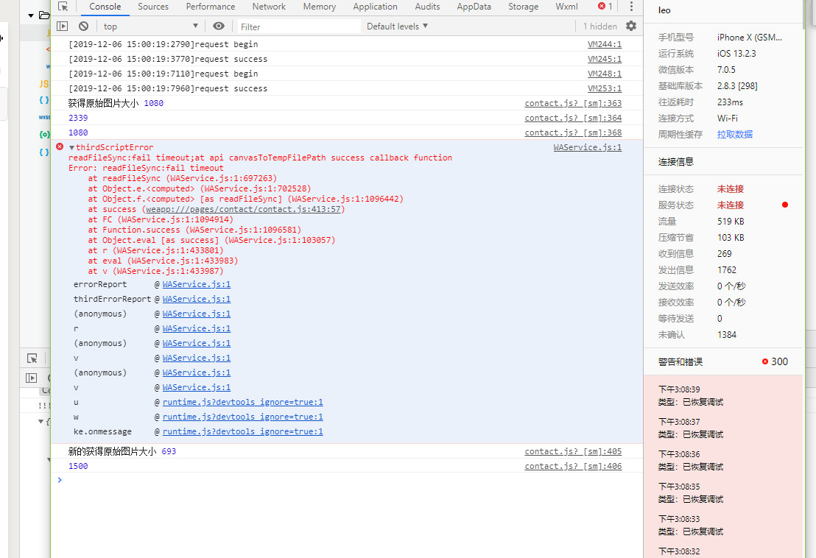Open contact.js? [sm]:363 source link
This screenshot has height=558, width=816.
click(x=573, y=103)
